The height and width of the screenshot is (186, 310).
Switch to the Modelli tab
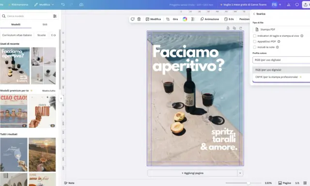pos(16,25)
